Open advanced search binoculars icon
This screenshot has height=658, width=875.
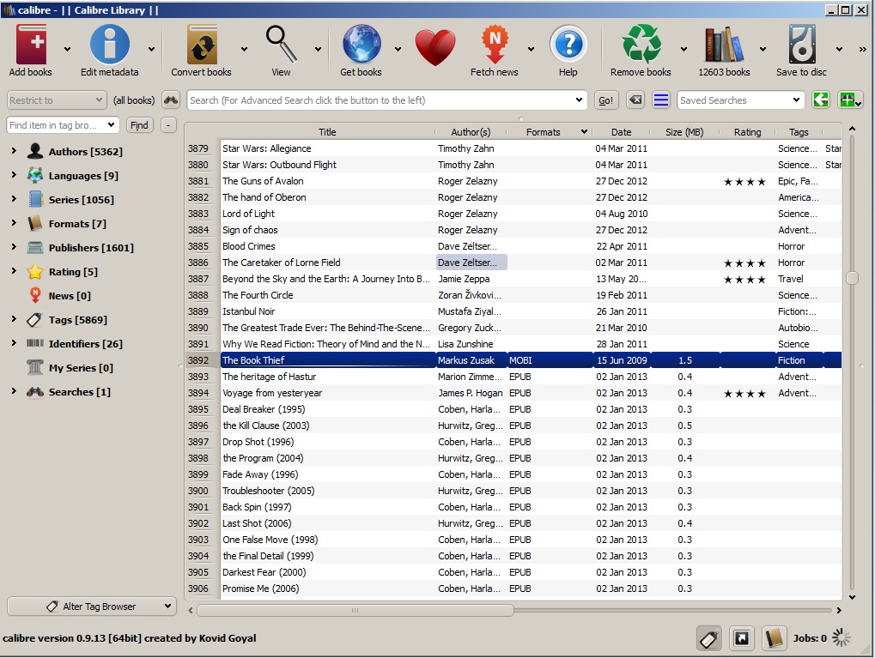(171, 100)
